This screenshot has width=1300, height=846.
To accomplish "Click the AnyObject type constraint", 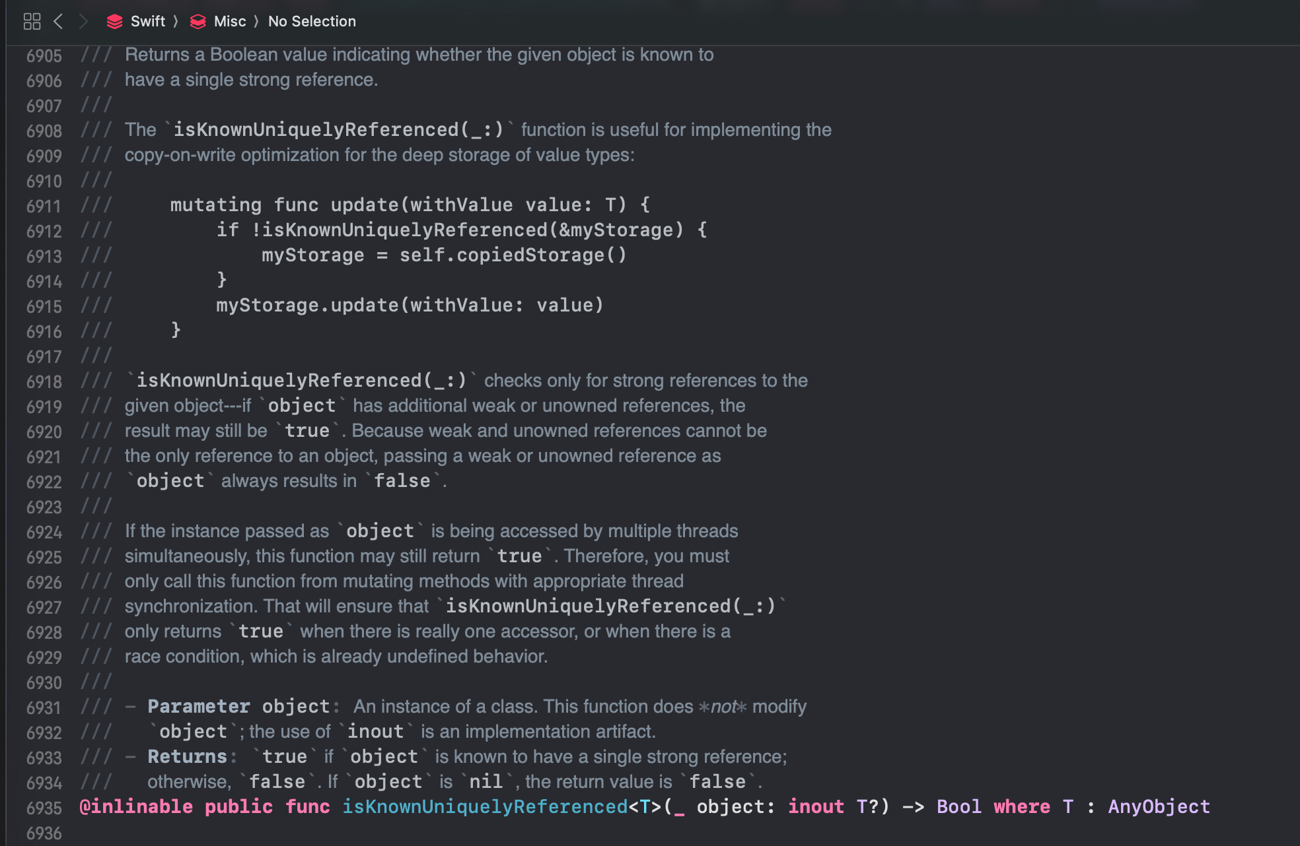I will click(1159, 806).
